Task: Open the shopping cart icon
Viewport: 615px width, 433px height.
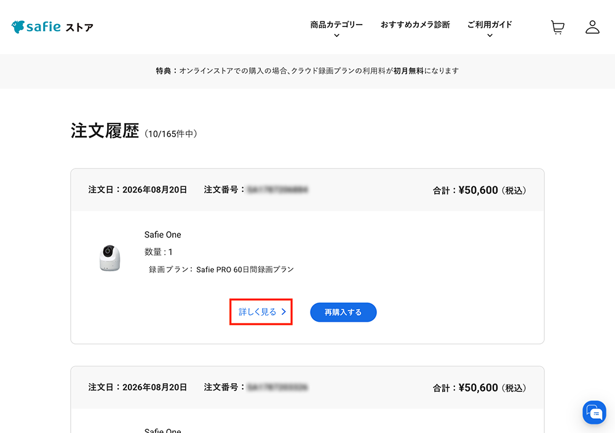Action: point(557,28)
